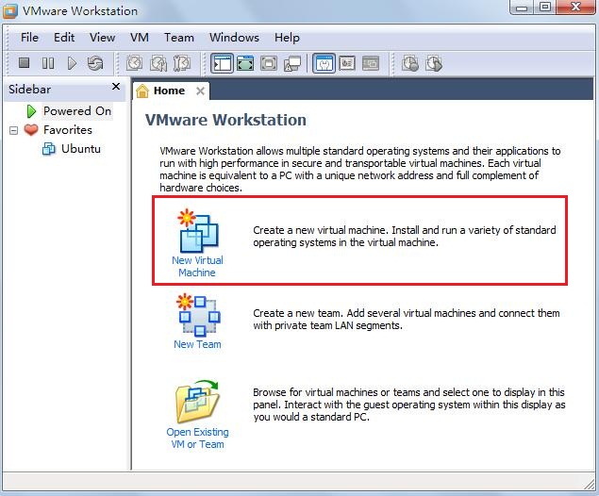Image resolution: width=599 pixels, height=496 pixels.
Task: Click the VMware Workstation page heading
Action: pos(225,121)
